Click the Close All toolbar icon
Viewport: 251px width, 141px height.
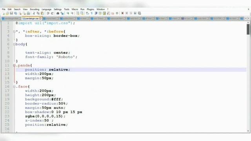click(x=24, y=13)
